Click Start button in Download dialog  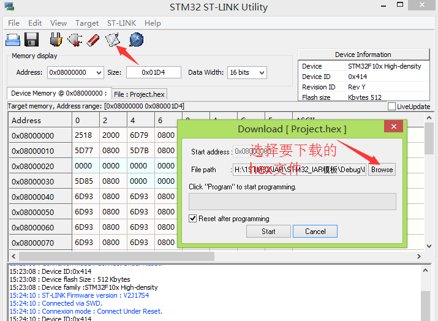(x=268, y=232)
